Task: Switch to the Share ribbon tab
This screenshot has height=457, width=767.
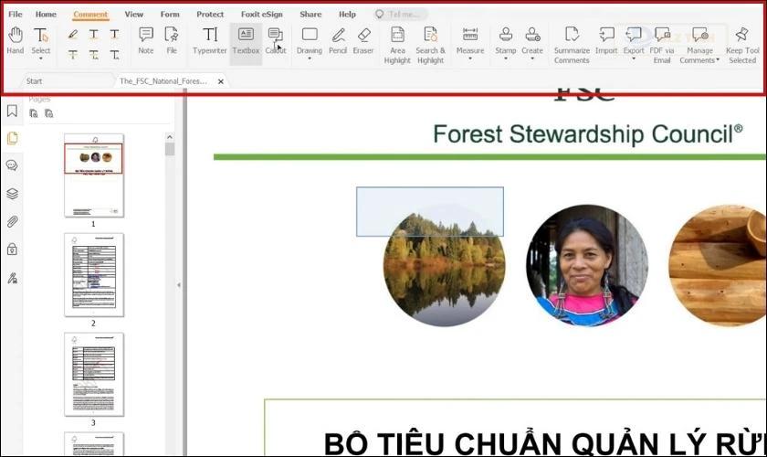Action: (310, 15)
